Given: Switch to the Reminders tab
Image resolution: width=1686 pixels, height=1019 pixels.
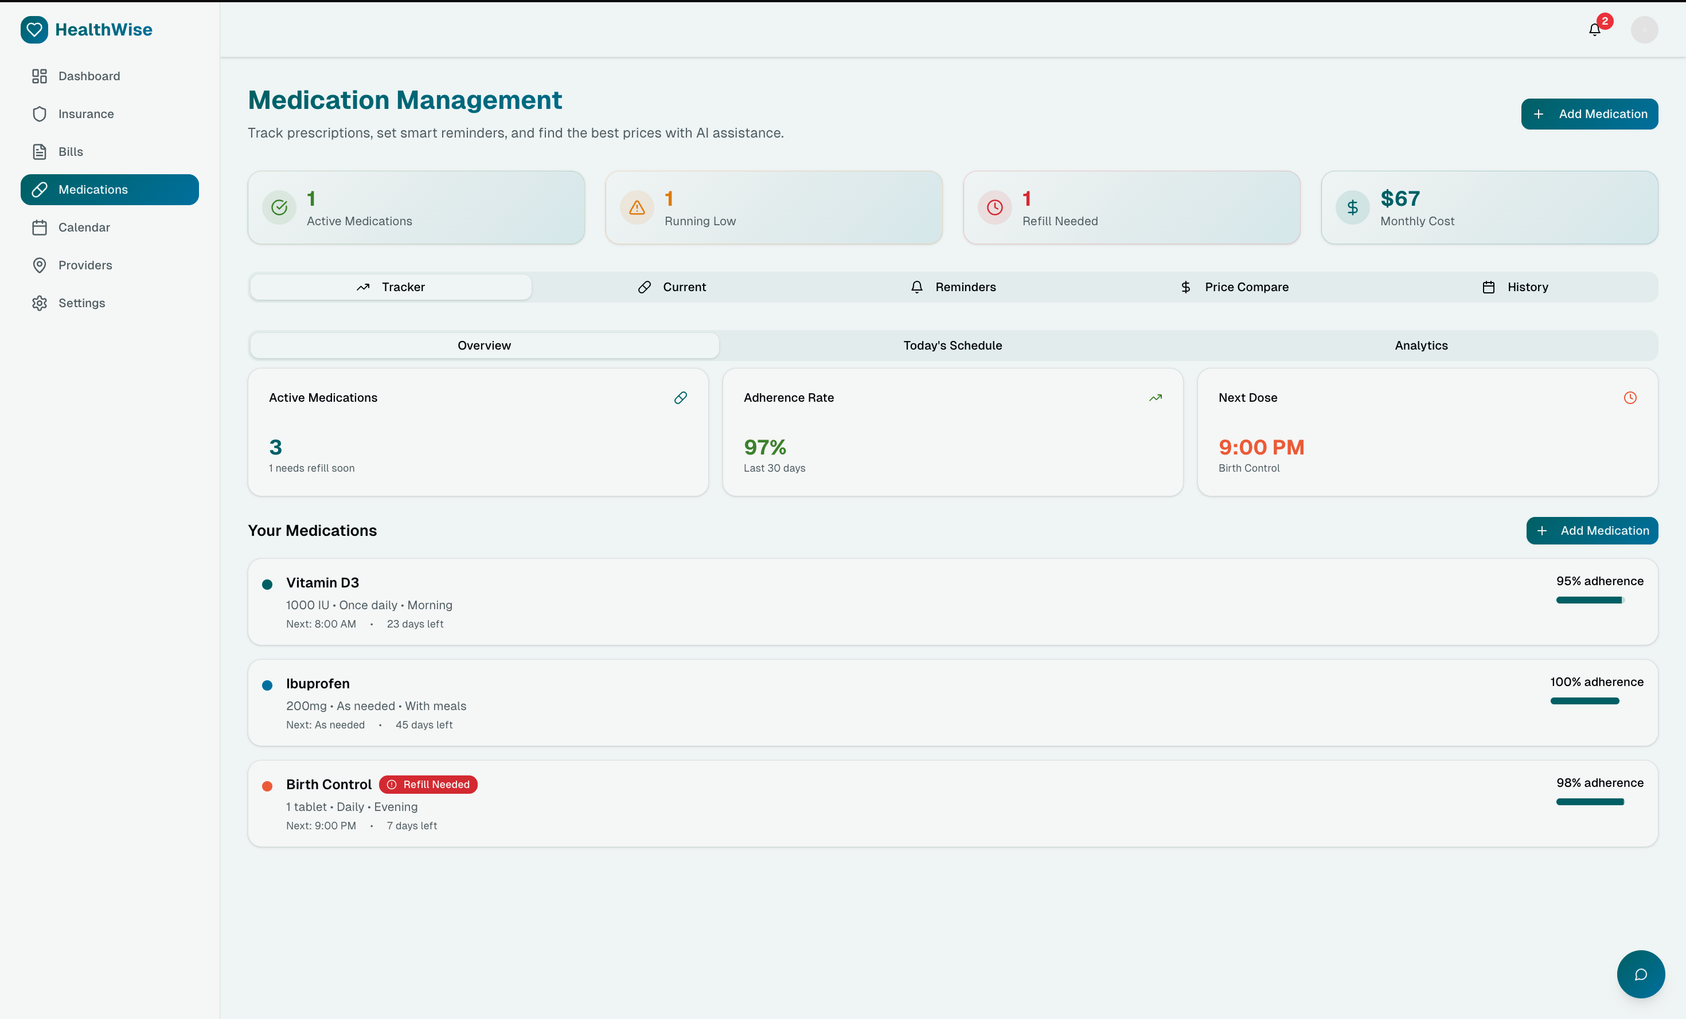Looking at the screenshot, I should point(953,287).
